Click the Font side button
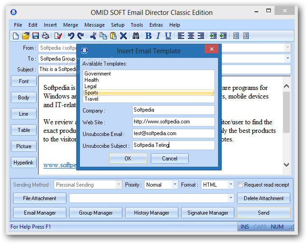The image size is (307, 244). pyautogui.click(x=23, y=81)
